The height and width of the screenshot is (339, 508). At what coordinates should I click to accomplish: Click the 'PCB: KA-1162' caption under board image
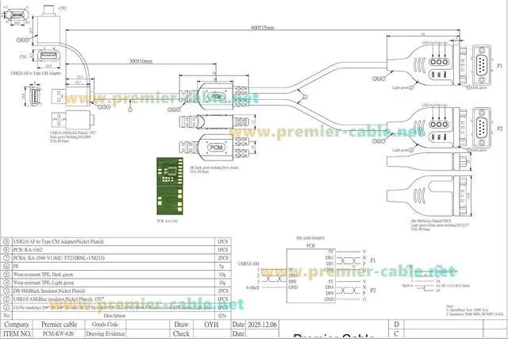(167, 221)
